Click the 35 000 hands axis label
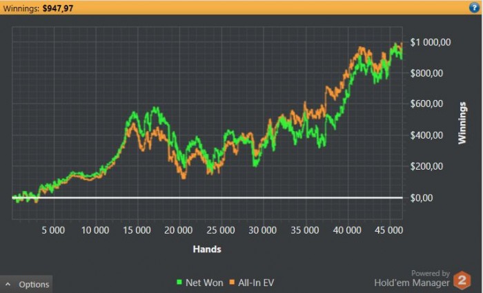 click(305, 230)
